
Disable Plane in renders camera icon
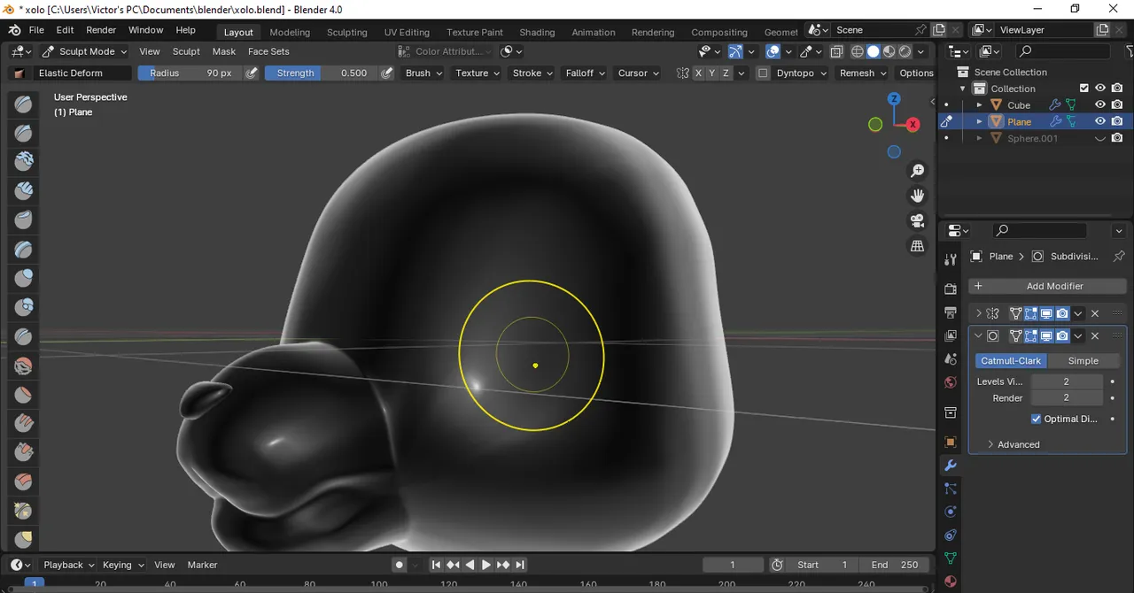[1117, 121]
